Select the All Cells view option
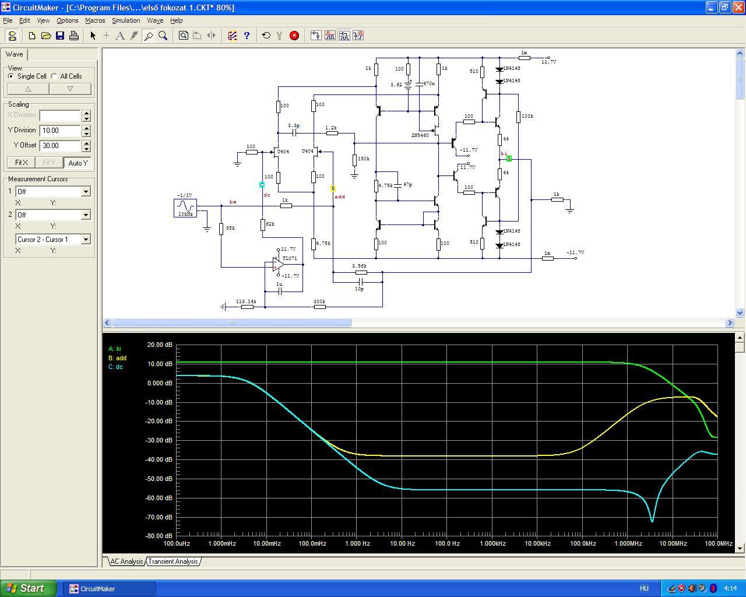This screenshot has height=597, width=746. coord(54,76)
